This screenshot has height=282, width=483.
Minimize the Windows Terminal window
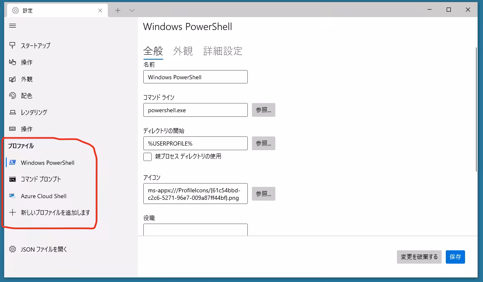tap(430, 10)
